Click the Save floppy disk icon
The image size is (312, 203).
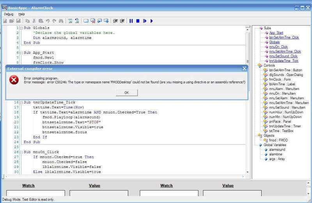[x=18, y=21]
